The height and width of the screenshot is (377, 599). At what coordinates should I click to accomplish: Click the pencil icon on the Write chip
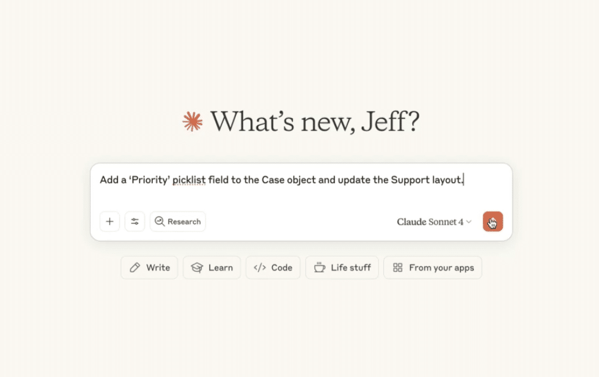pyautogui.click(x=135, y=267)
